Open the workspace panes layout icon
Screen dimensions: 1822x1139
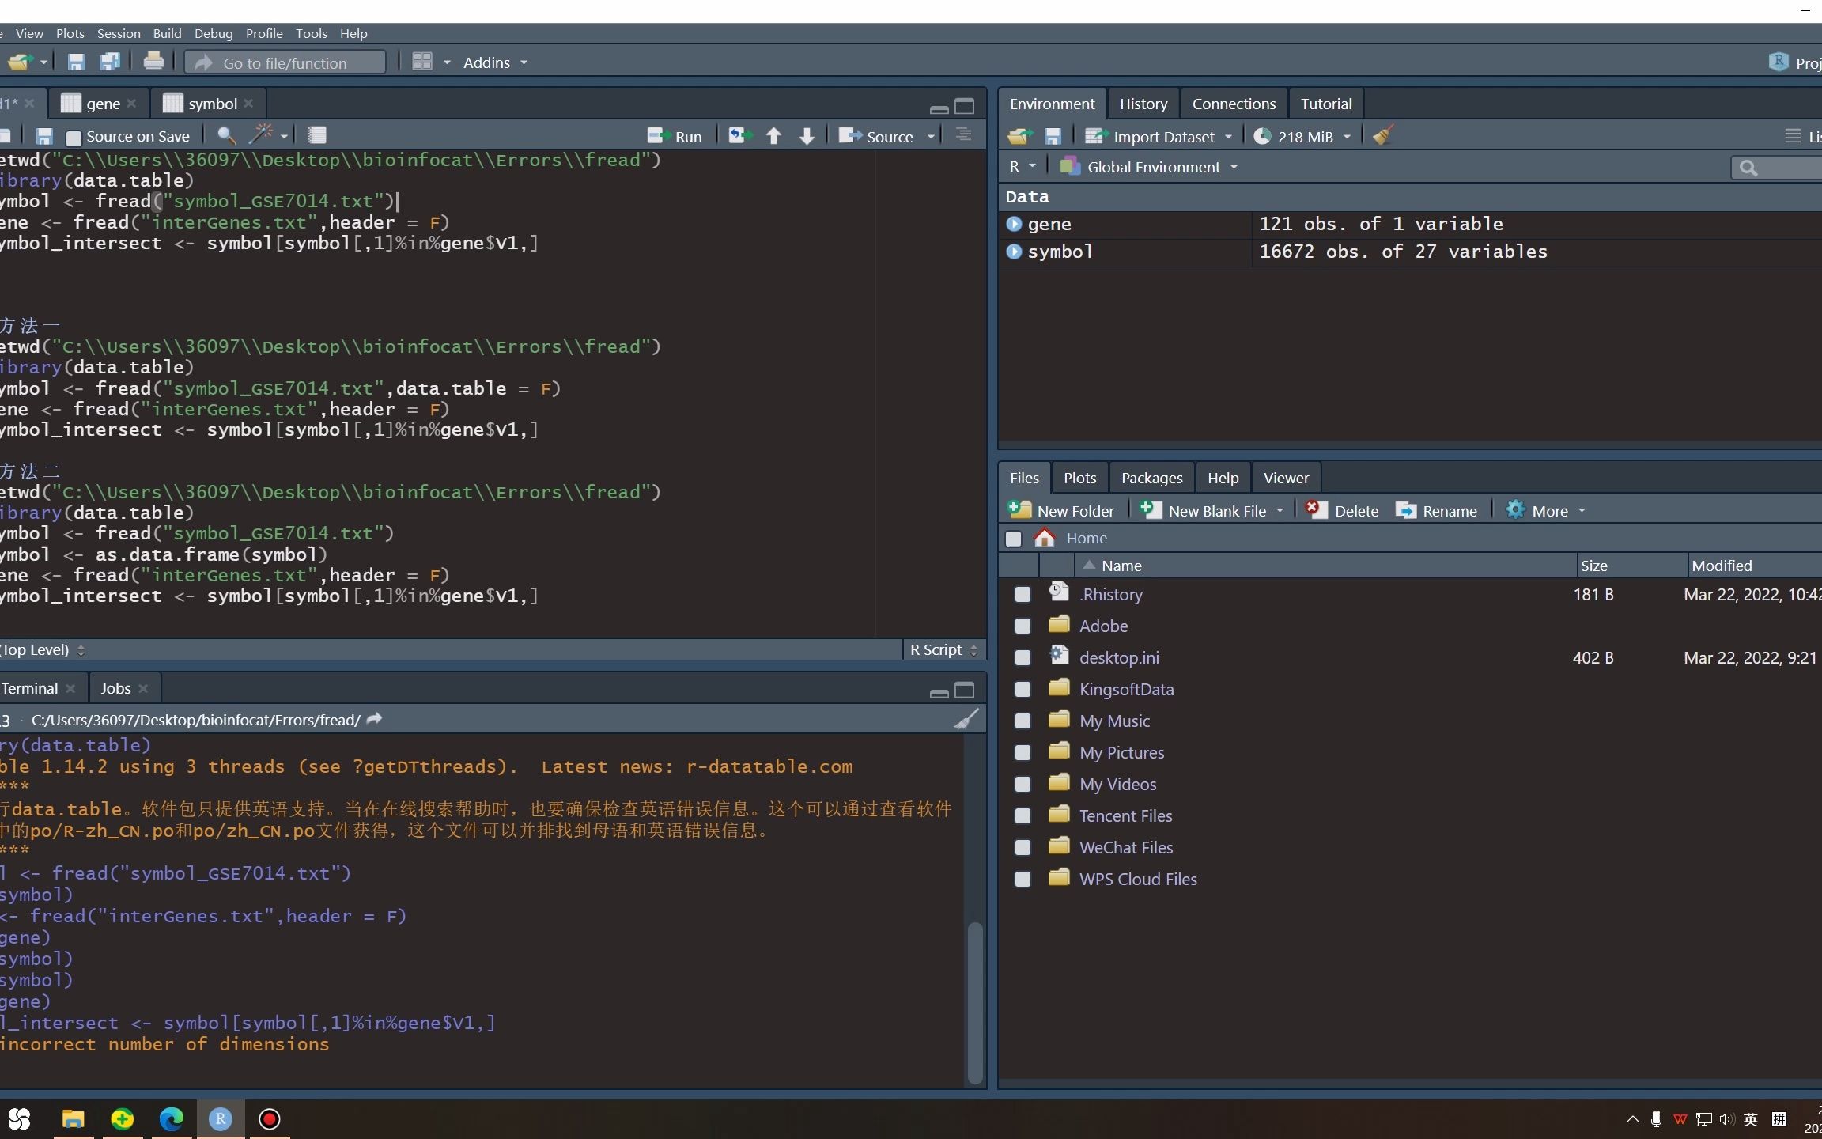pos(423,62)
